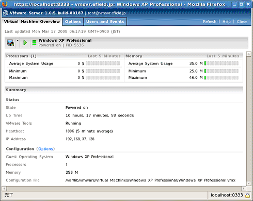This screenshot has width=253, height=201.
Task: Open the Configuration Options link
Action: 45,149
